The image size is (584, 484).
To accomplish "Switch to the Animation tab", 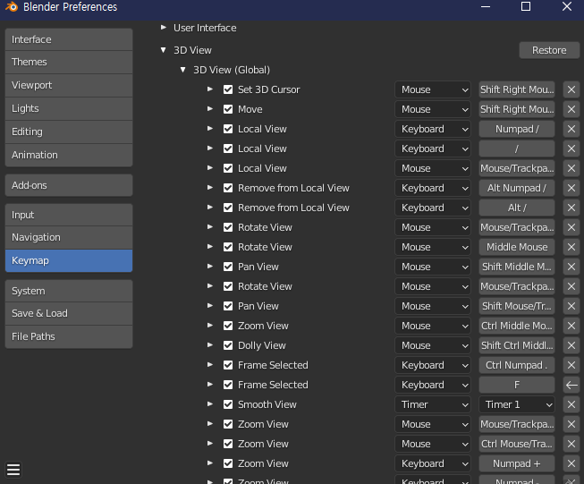I will 69,155.
